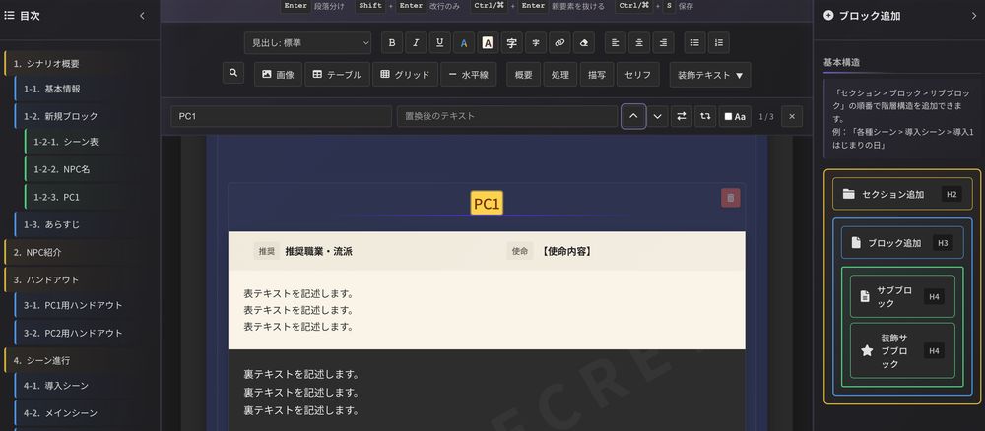The height and width of the screenshot is (431, 985).
Task: Open the text color picker
Action: 464,42
